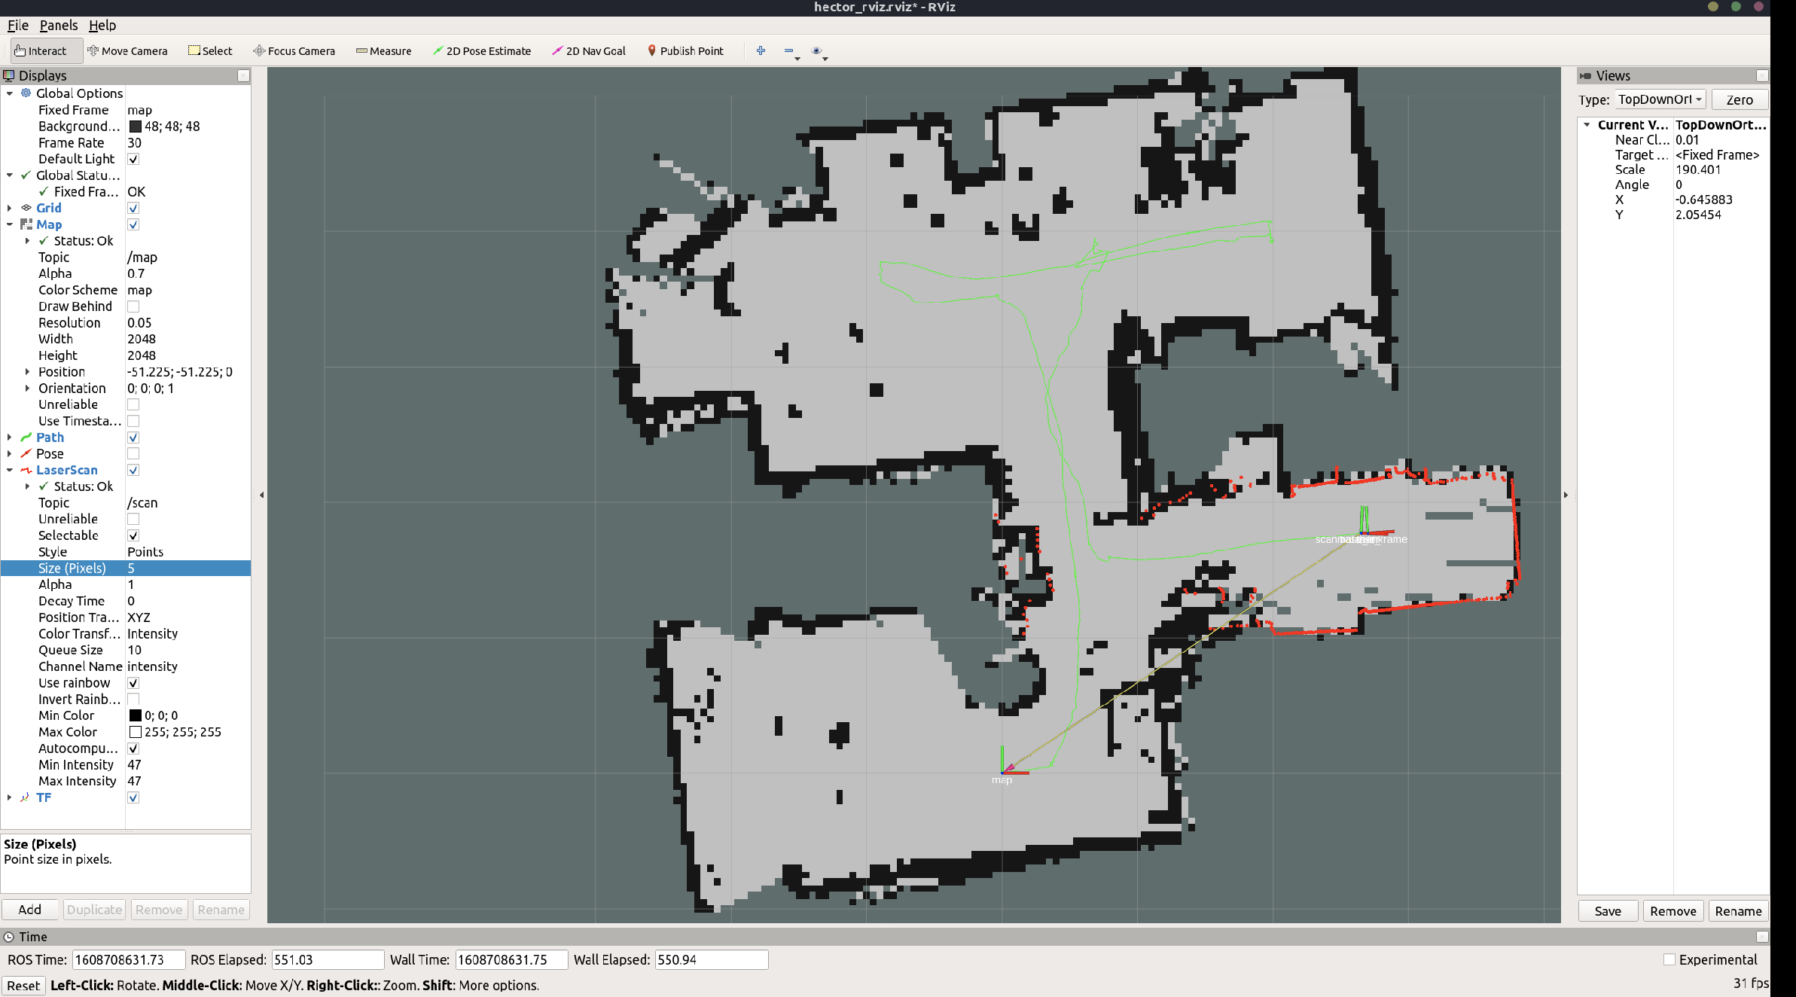Select the 2D Nav Goal tool
Screen dimensions: 1796x997
588,51
